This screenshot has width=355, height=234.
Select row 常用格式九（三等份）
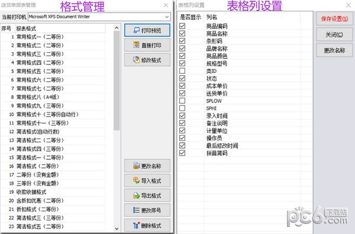[53, 105]
